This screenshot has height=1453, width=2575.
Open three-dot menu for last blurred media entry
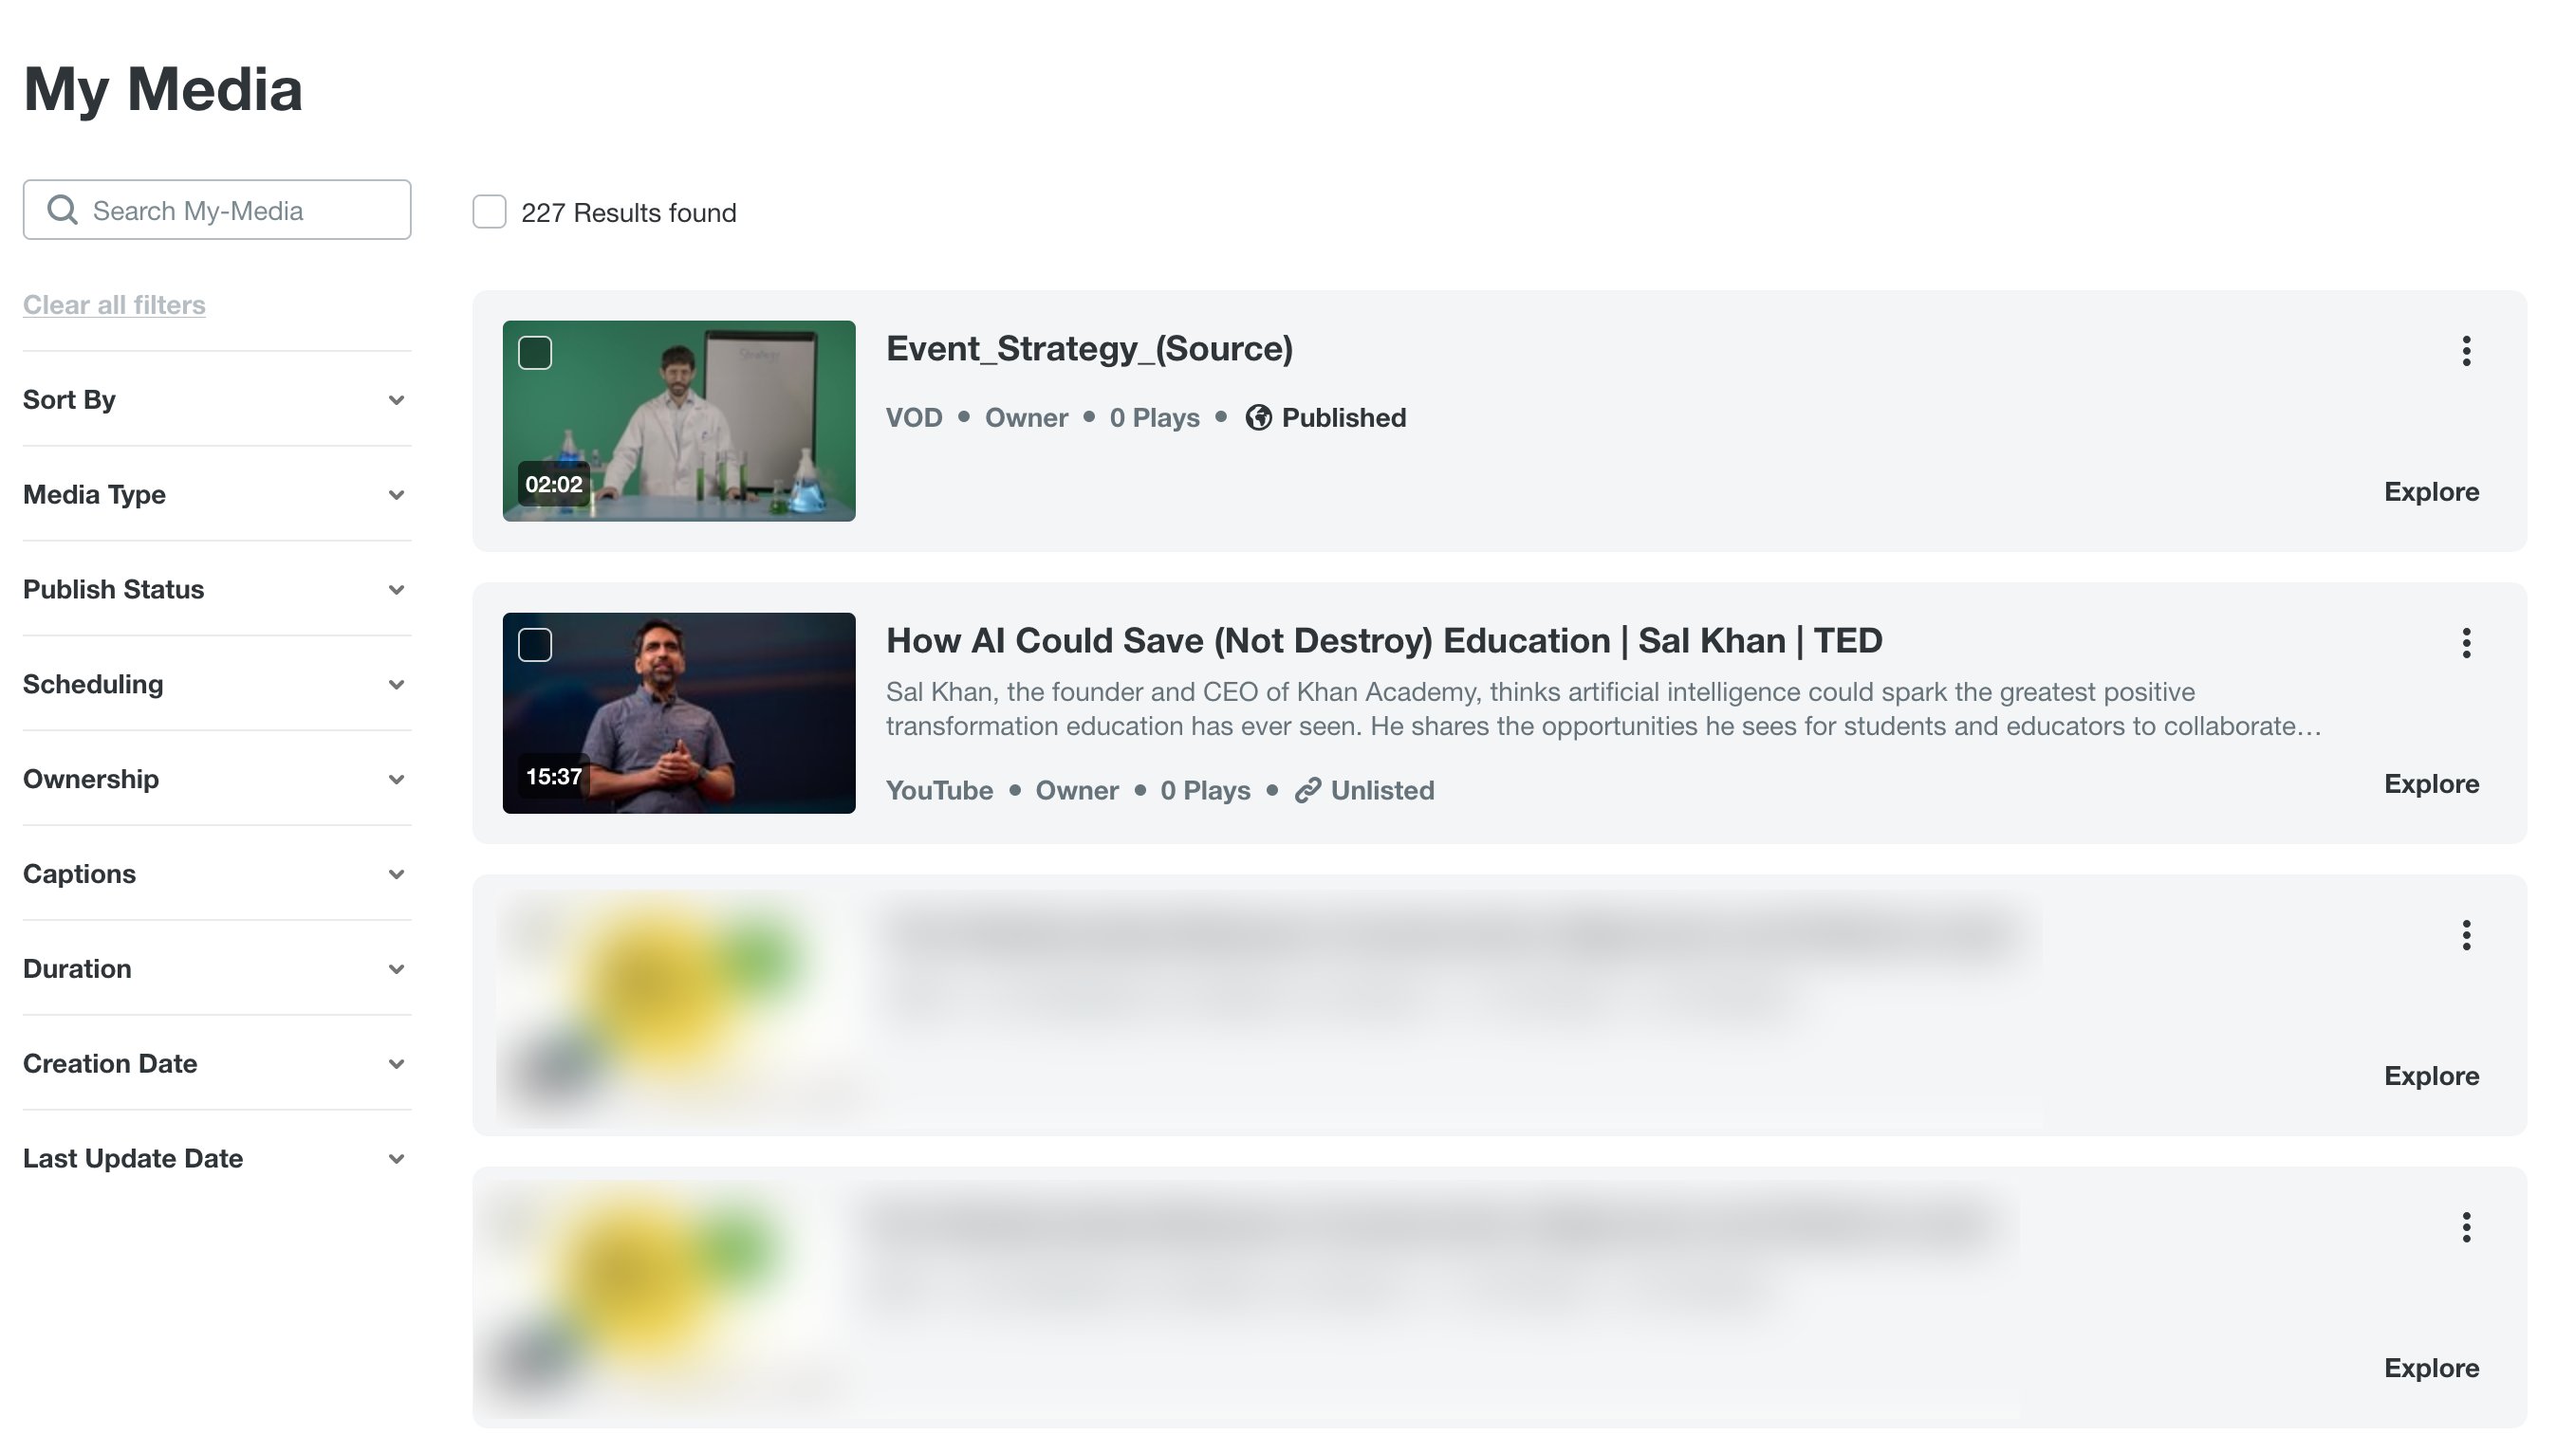click(2466, 1227)
